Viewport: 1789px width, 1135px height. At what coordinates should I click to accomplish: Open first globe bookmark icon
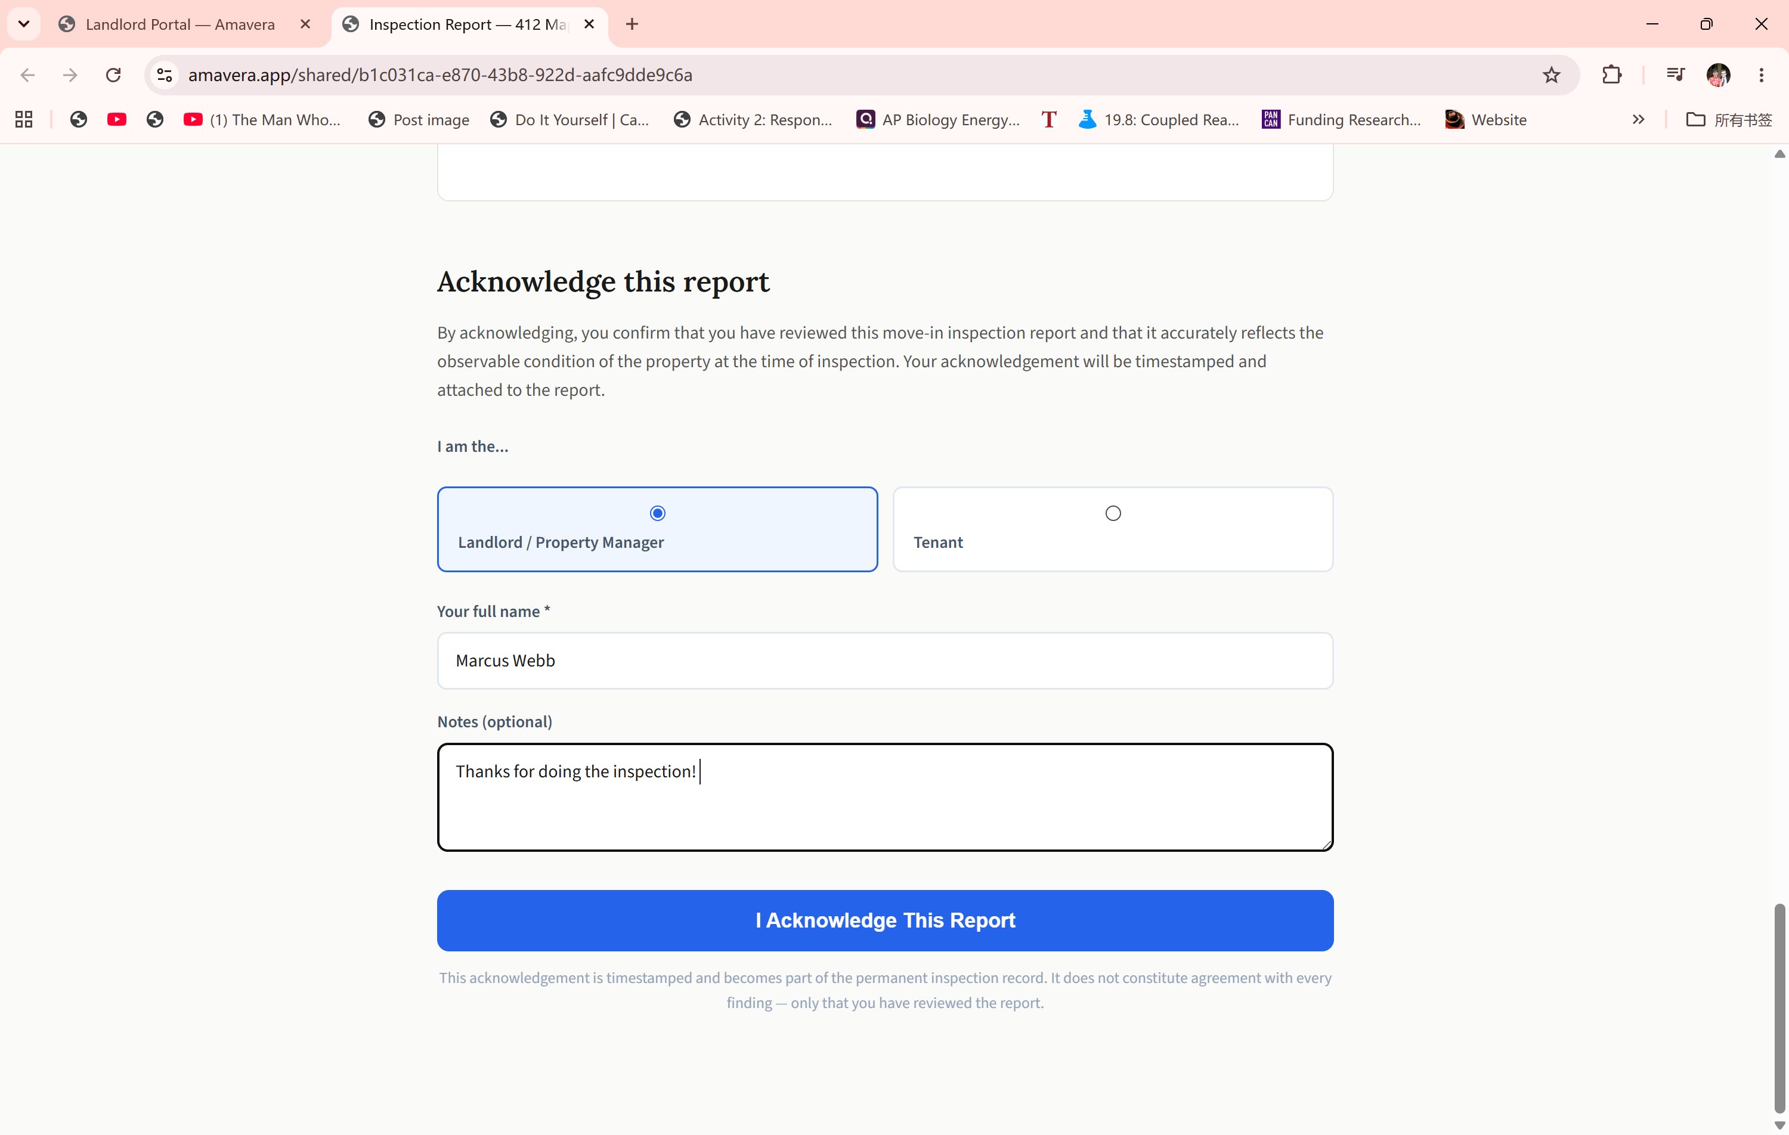point(78,120)
